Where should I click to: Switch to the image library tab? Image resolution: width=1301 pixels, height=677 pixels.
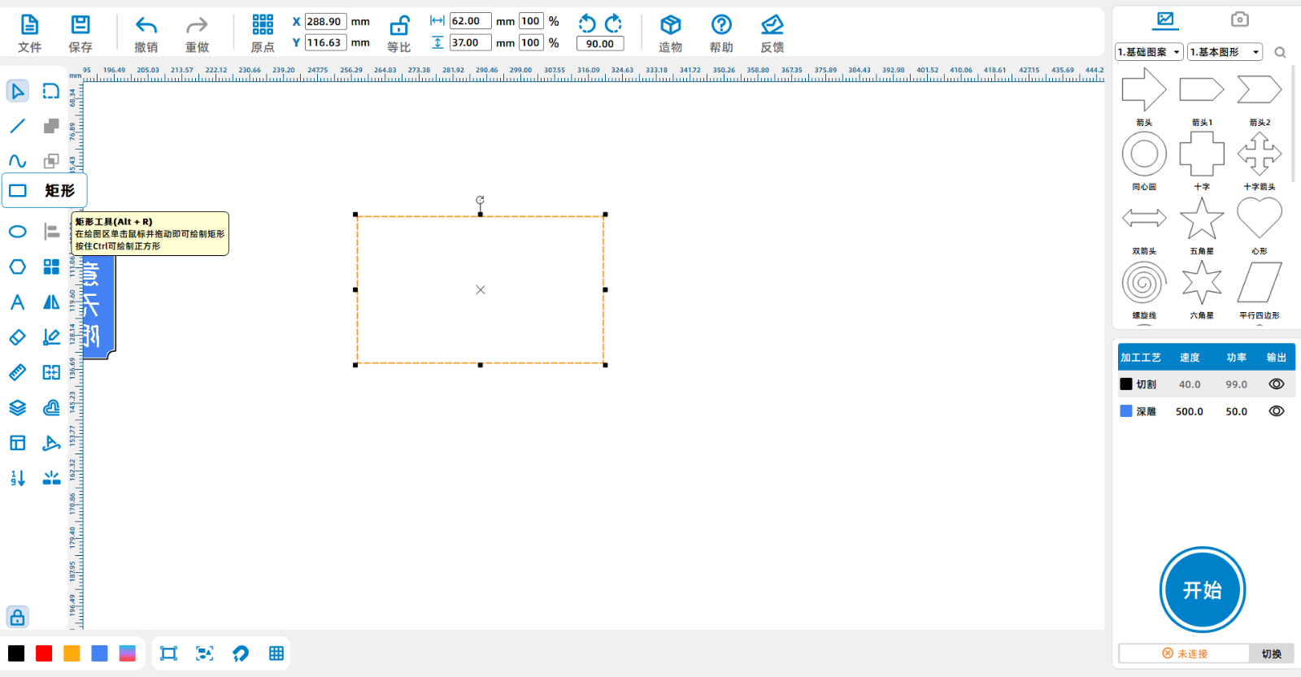point(1165,20)
